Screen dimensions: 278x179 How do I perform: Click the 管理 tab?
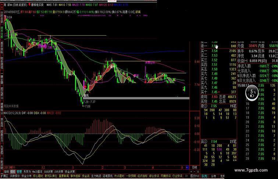click(19, 172)
